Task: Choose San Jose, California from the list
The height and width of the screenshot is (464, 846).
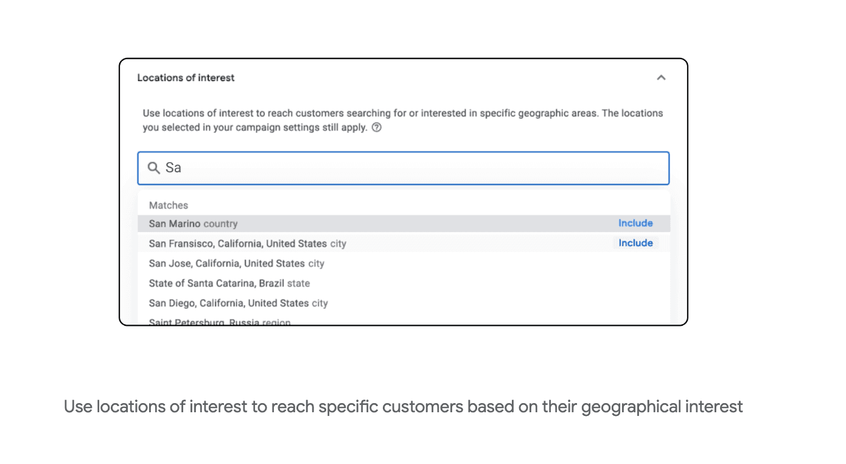Action: point(236,264)
